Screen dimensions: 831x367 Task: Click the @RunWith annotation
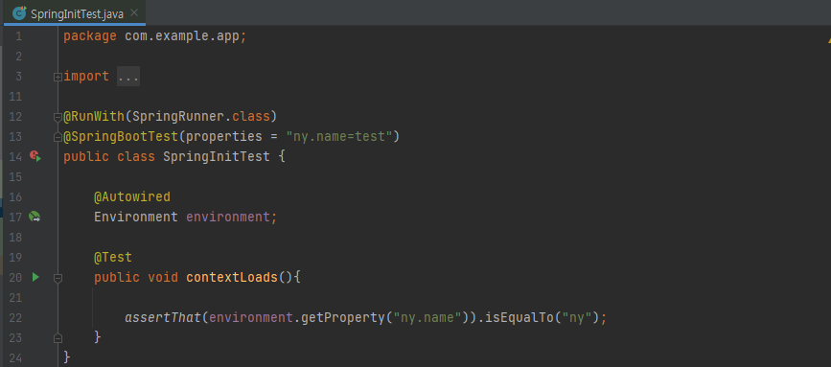coord(94,116)
